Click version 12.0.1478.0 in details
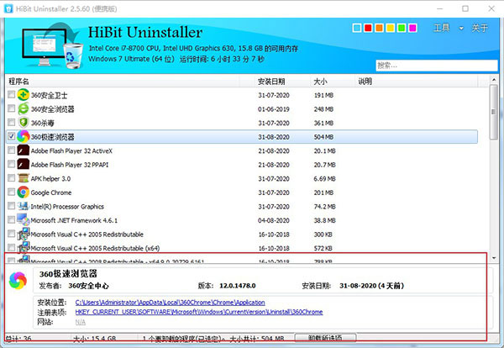 point(238,286)
